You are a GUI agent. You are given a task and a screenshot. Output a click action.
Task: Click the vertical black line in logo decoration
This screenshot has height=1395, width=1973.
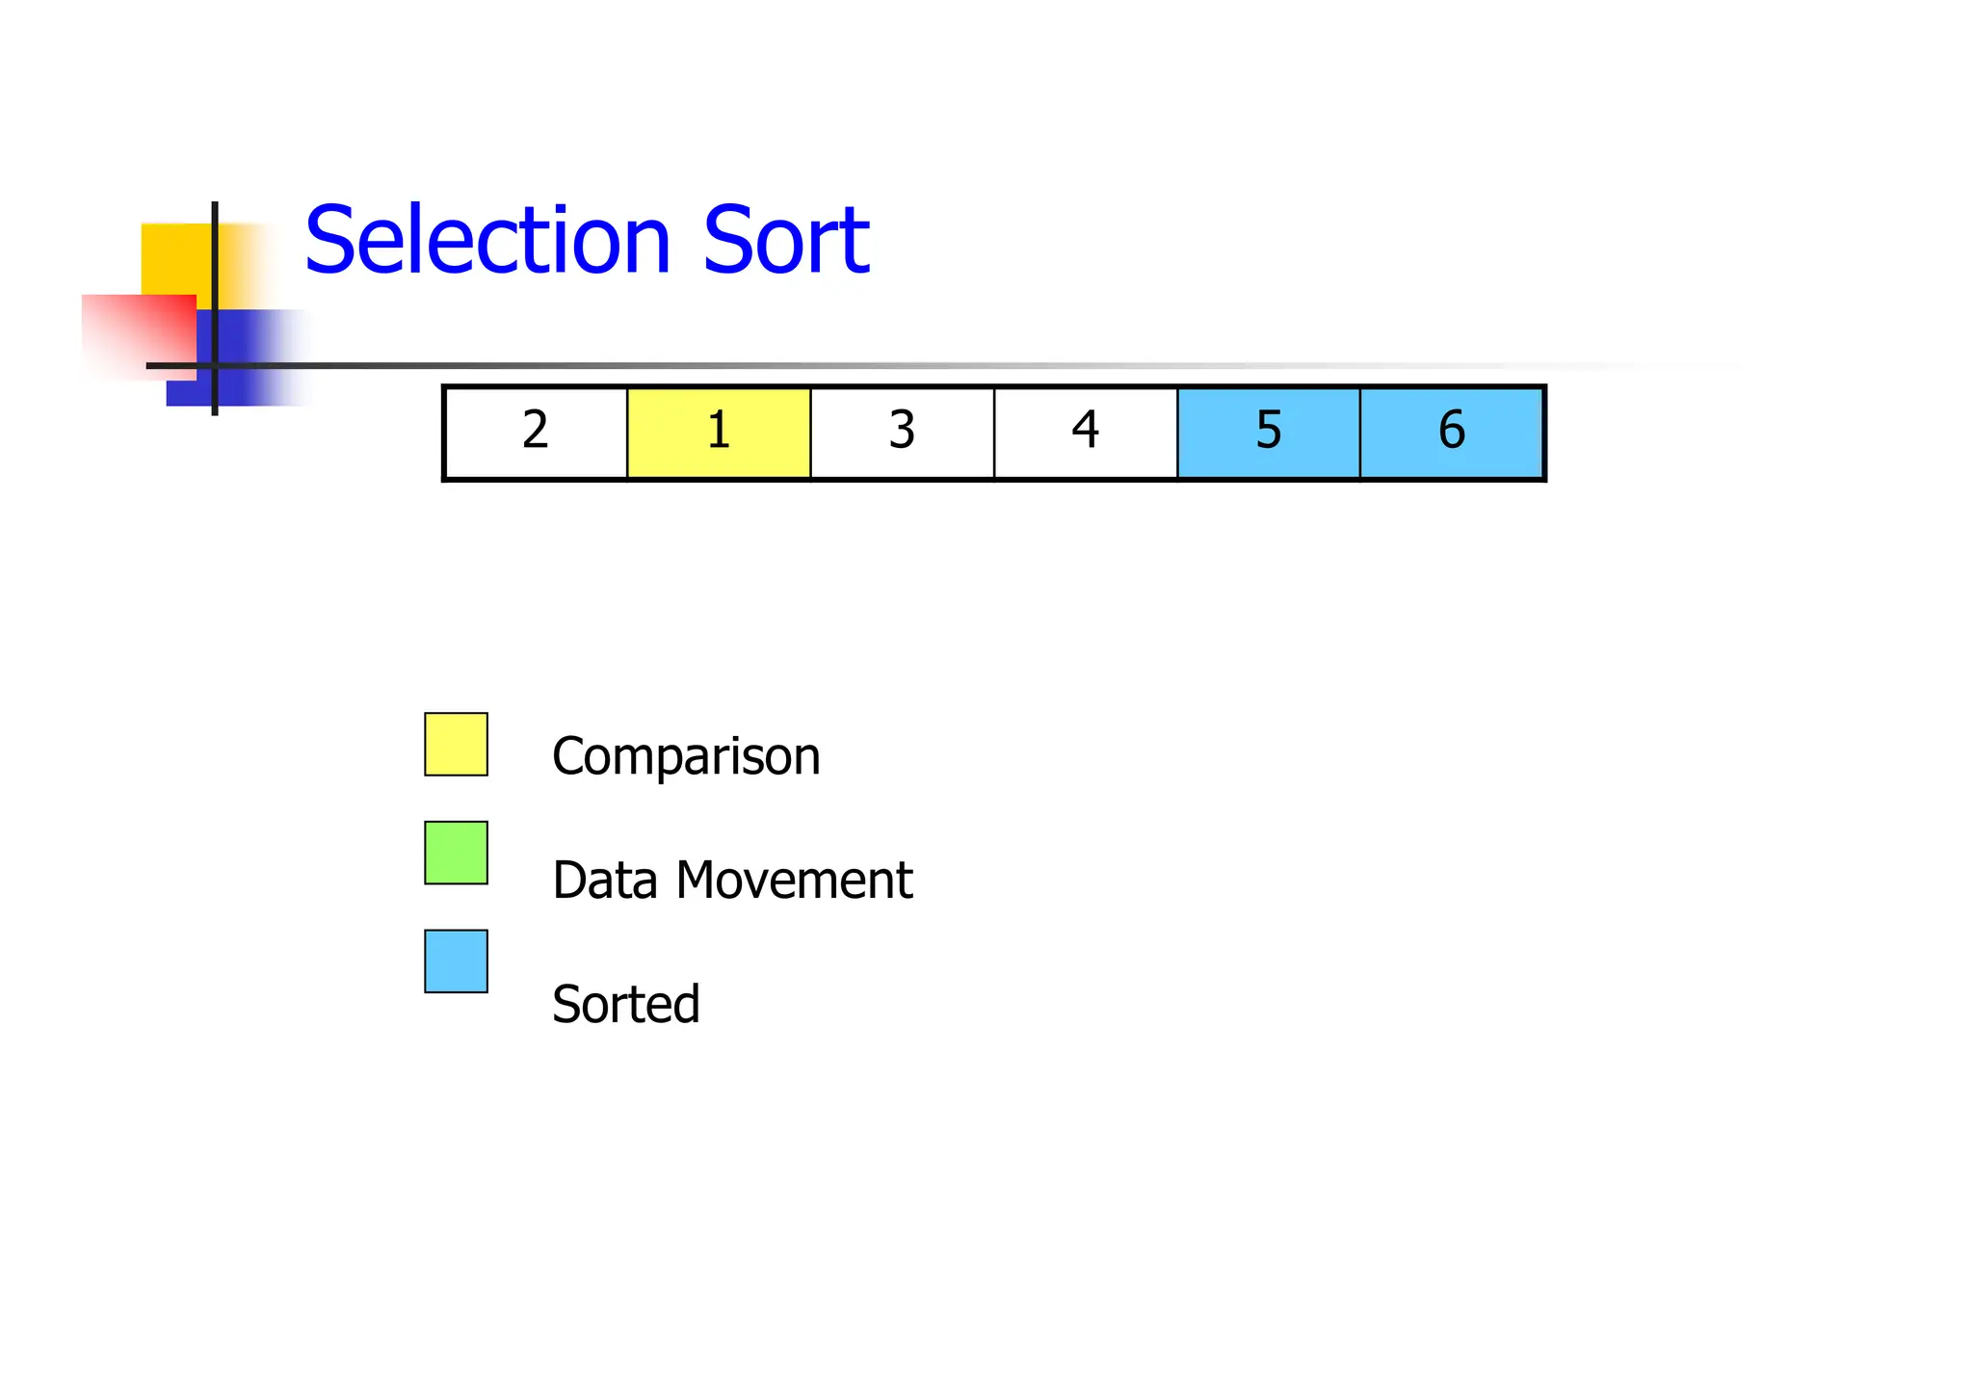215,250
